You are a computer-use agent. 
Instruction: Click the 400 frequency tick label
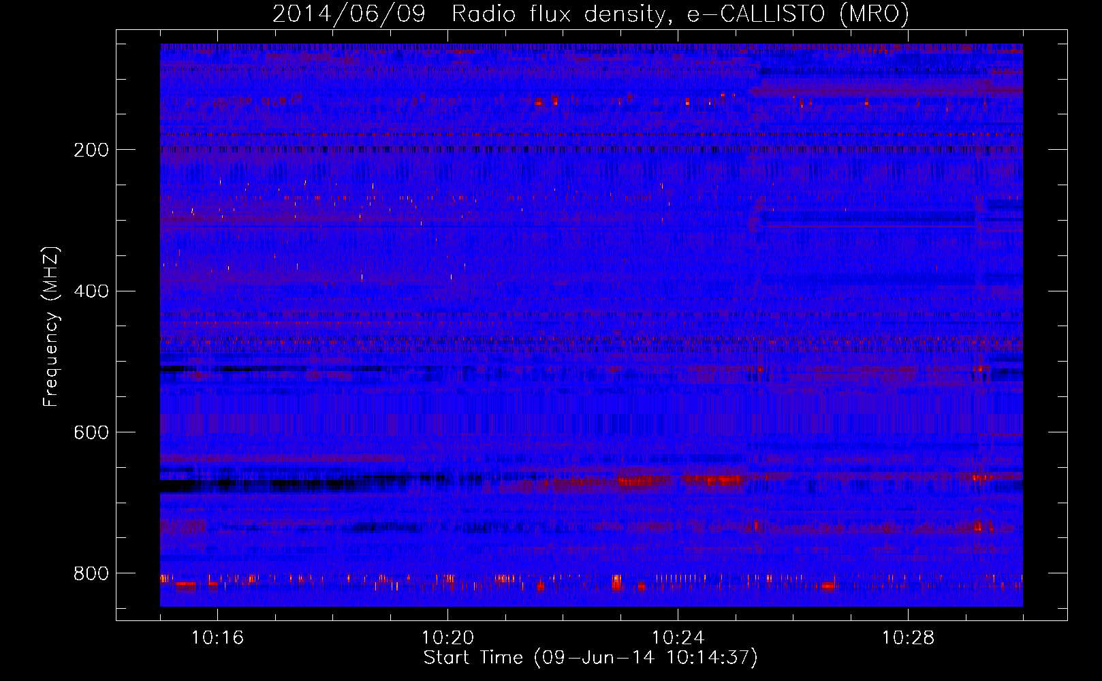91,291
